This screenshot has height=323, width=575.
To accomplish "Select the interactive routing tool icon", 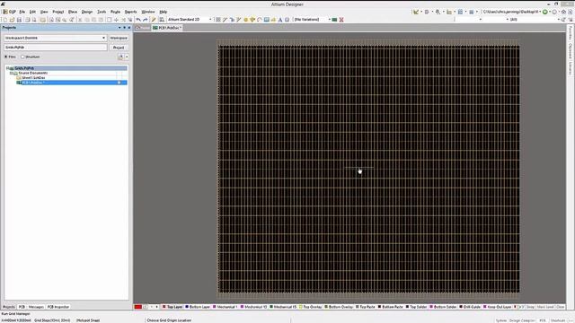I will pyautogui.click(x=225, y=20).
